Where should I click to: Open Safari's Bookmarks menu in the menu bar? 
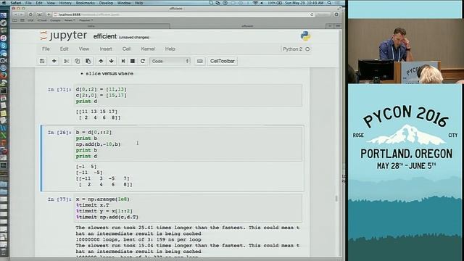point(86,3)
